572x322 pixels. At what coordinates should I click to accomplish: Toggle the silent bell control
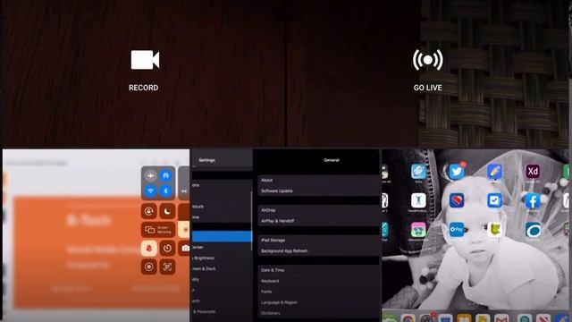coord(149,249)
